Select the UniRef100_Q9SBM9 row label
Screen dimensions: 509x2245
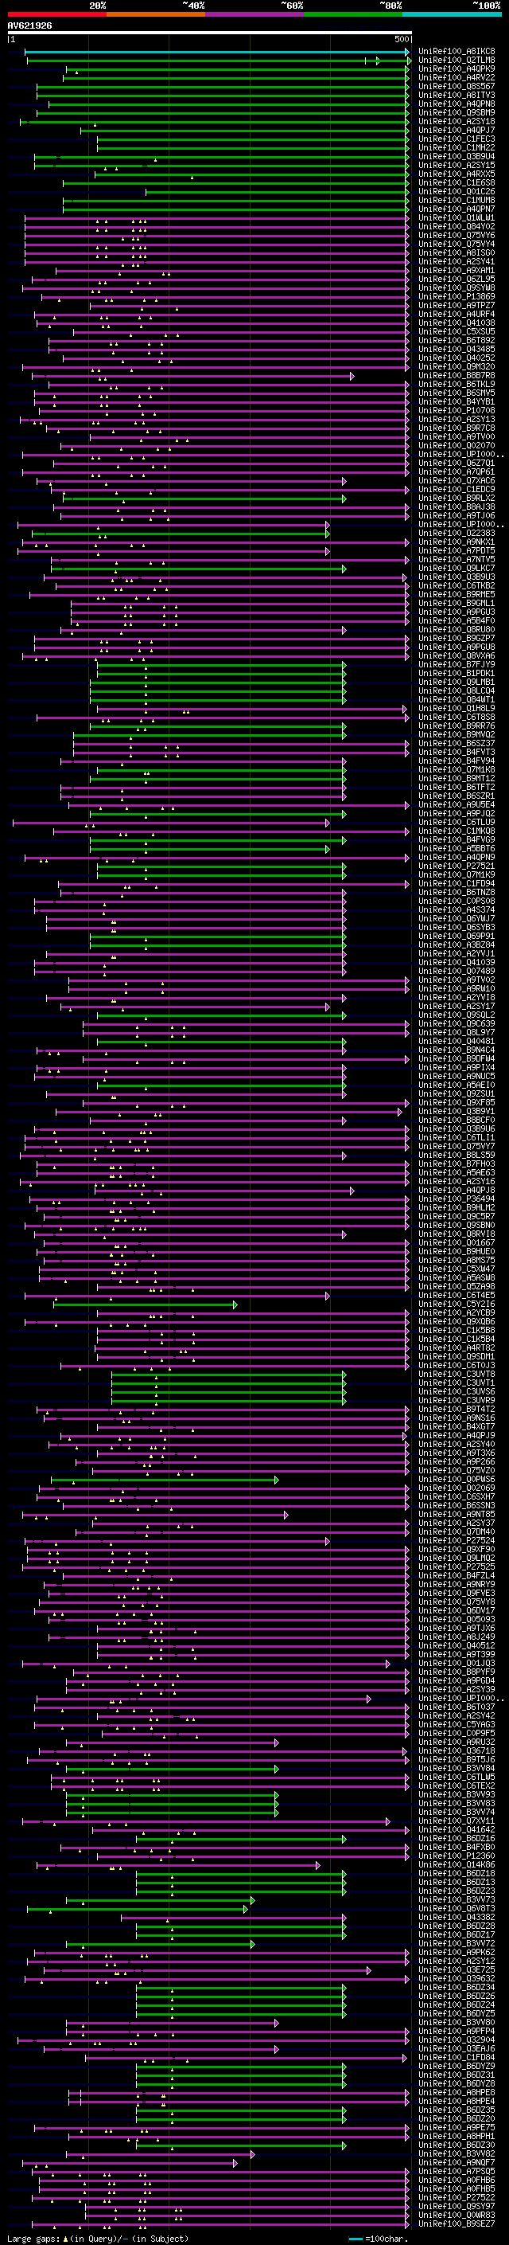[457, 112]
